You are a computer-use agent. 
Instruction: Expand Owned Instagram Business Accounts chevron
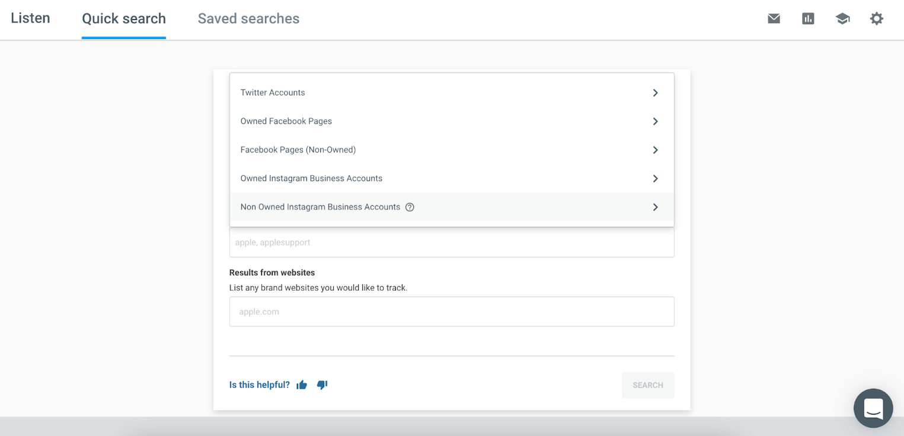655,179
